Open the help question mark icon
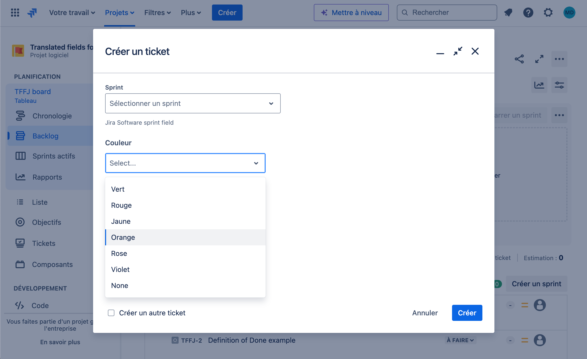 click(528, 13)
